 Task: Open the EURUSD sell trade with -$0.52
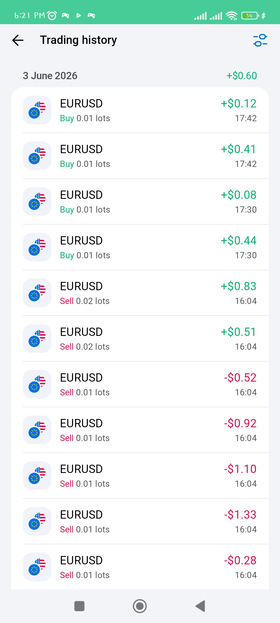tap(140, 384)
